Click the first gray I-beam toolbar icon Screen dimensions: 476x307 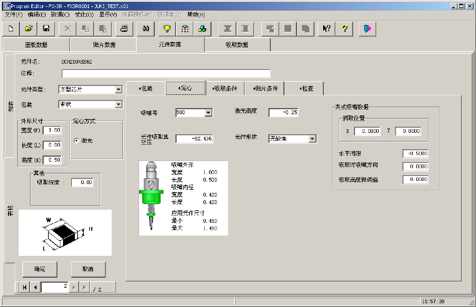pos(227,29)
